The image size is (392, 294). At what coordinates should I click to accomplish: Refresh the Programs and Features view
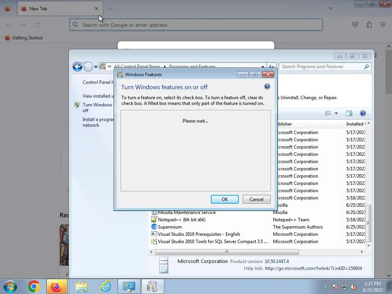(x=271, y=67)
